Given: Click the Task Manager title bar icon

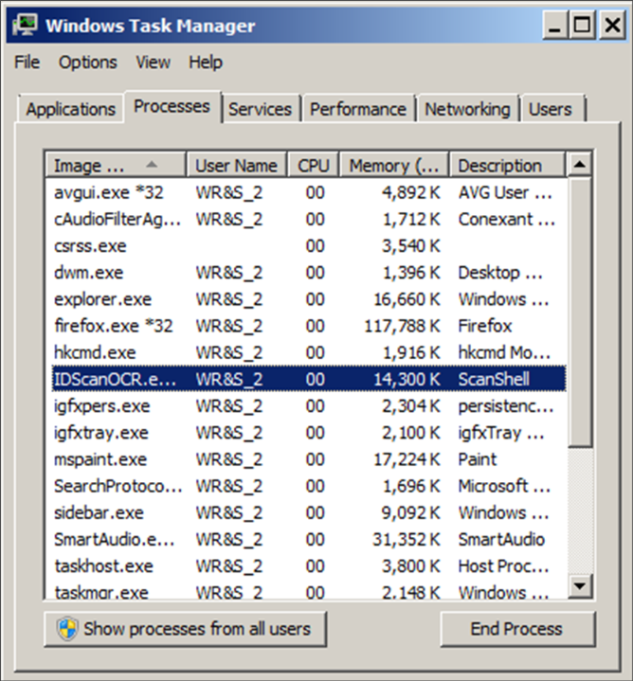Looking at the screenshot, I should (26, 25).
